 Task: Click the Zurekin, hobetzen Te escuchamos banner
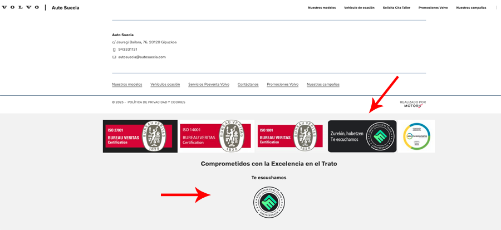[362, 136]
